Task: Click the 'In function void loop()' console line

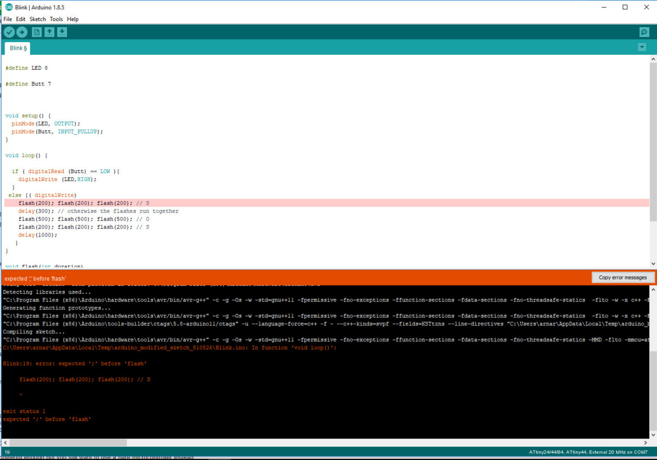Action: (170, 348)
